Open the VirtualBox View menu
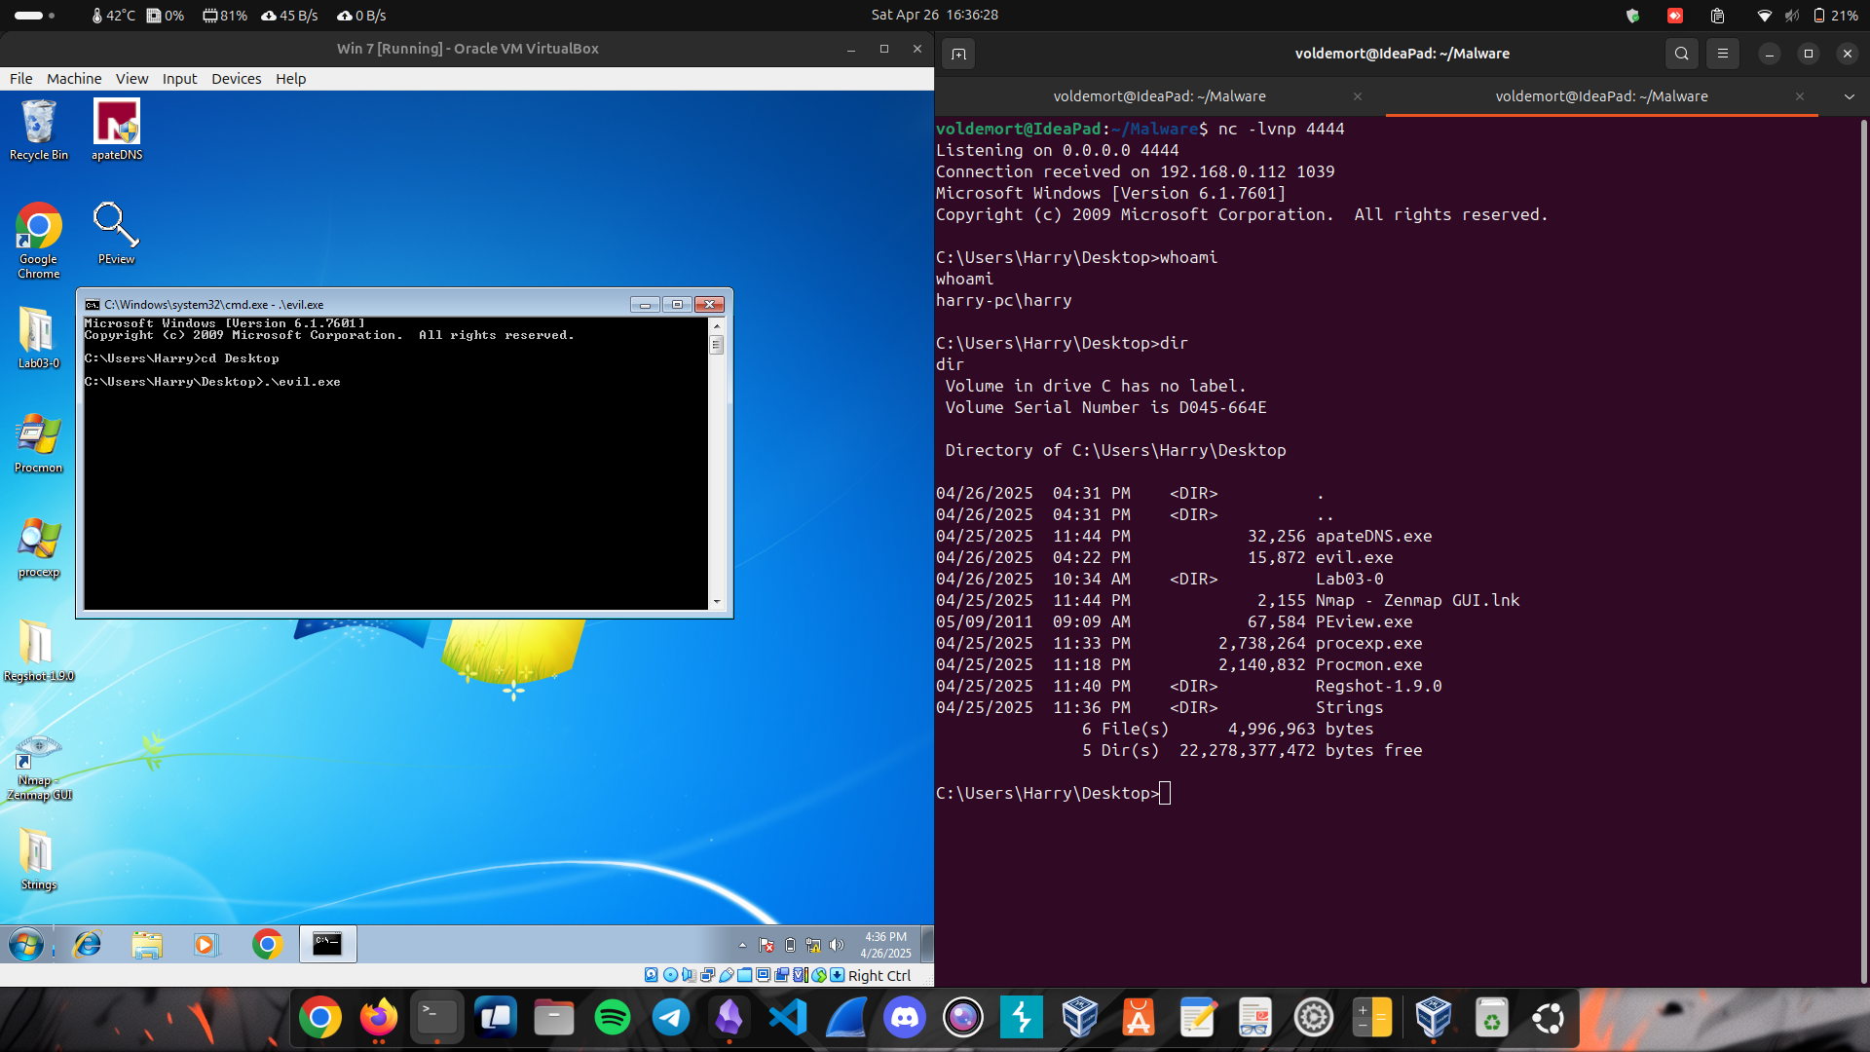Viewport: 1870px width, 1052px height. 131,79
